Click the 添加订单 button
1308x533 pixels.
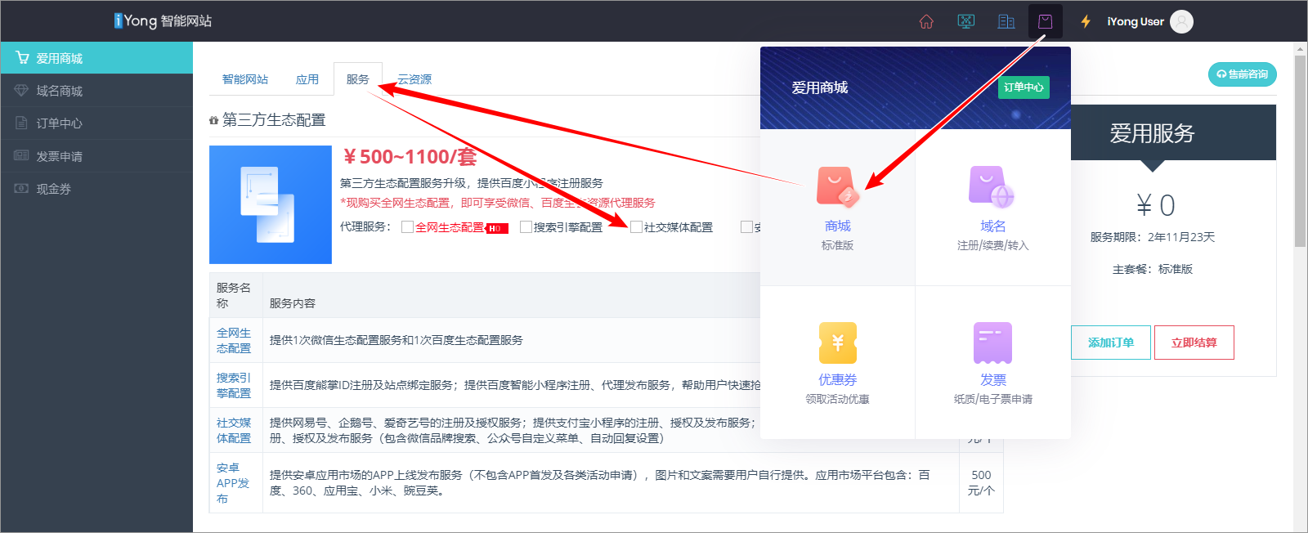click(x=1111, y=343)
